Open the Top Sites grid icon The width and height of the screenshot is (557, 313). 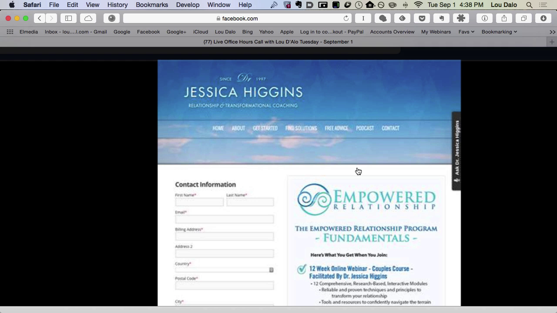click(x=10, y=32)
